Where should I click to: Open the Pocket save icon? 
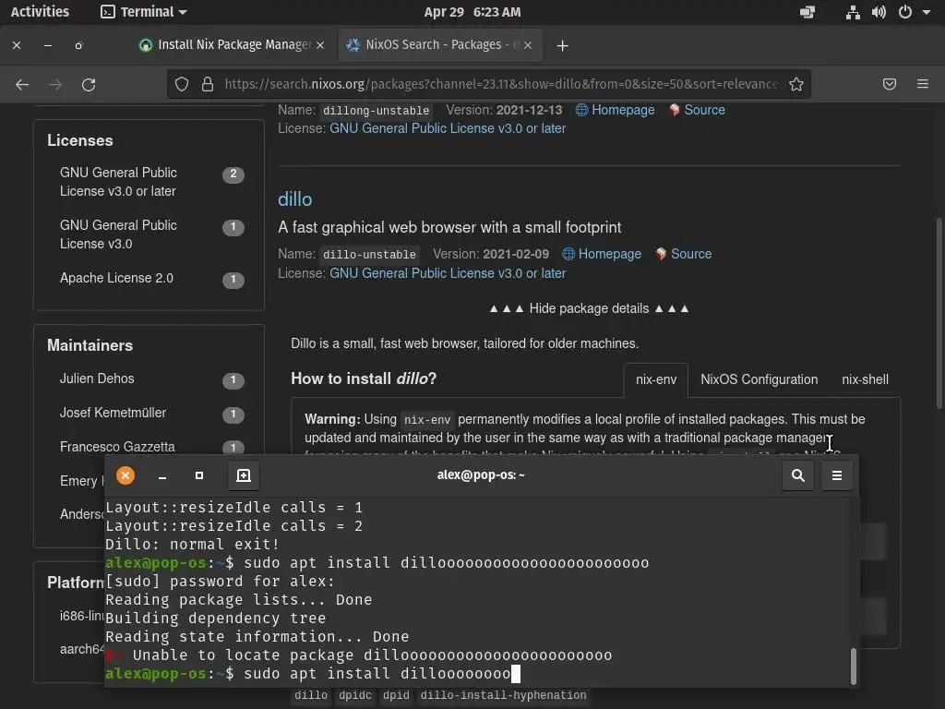[x=890, y=84]
